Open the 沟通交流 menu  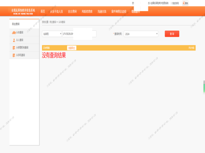click(x=102, y=12)
